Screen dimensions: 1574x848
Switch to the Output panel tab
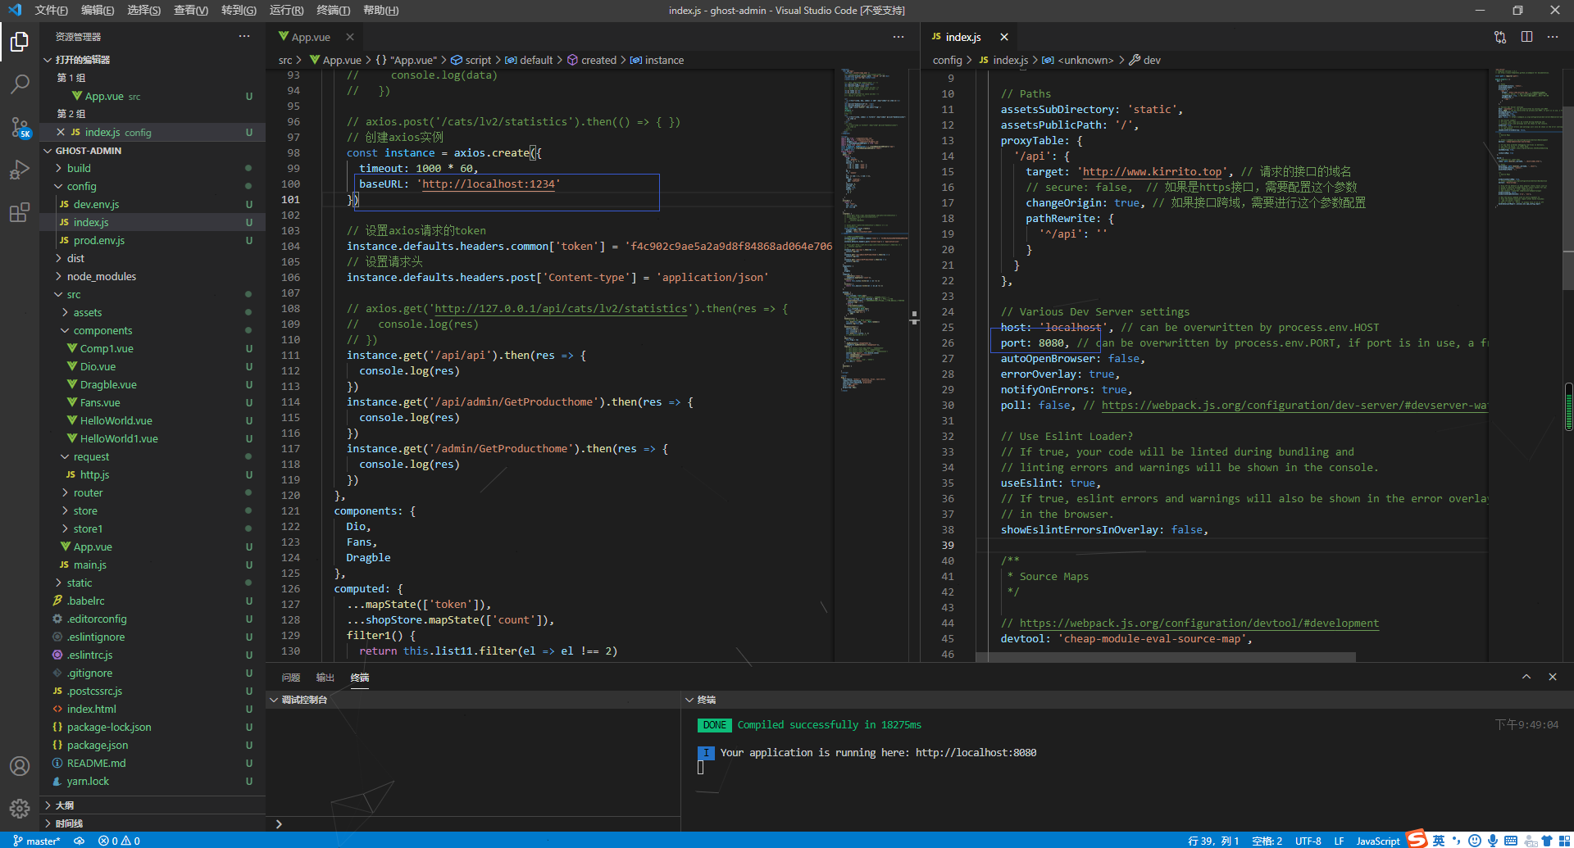[325, 678]
